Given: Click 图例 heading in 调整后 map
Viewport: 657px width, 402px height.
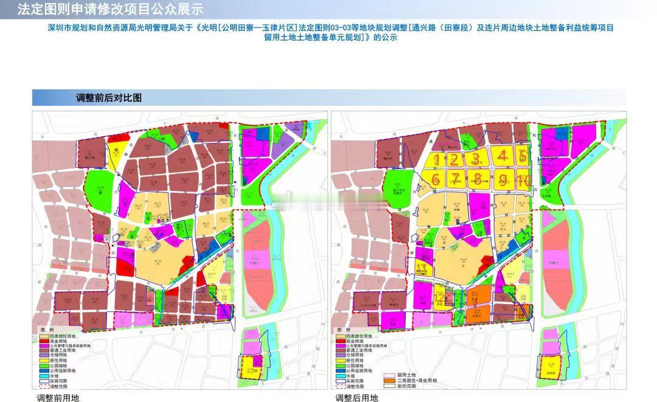Looking at the screenshot, I should point(344,330).
